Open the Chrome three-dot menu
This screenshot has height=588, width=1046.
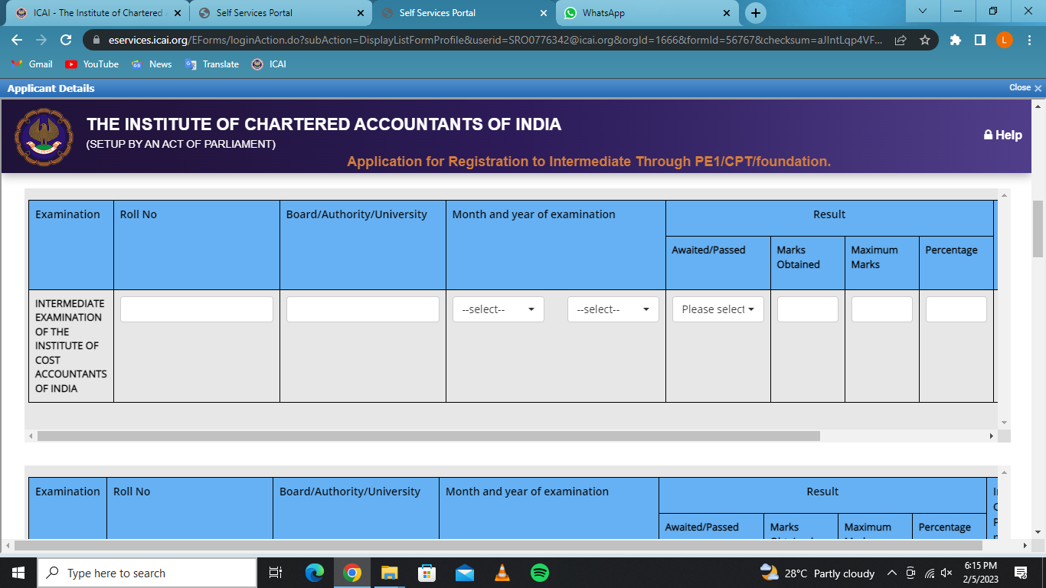pyautogui.click(x=1028, y=40)
